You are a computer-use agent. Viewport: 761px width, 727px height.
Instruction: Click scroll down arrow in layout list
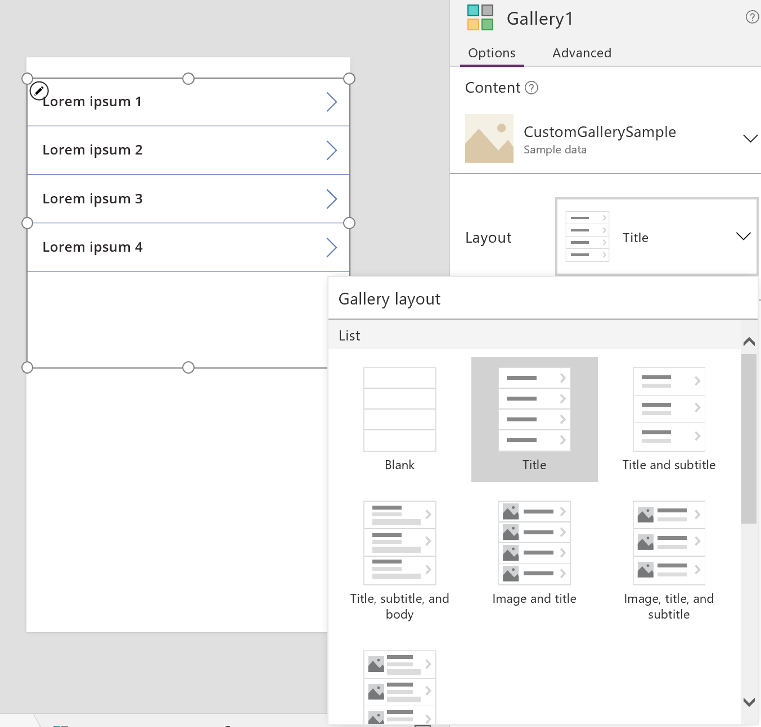point(749,702)
